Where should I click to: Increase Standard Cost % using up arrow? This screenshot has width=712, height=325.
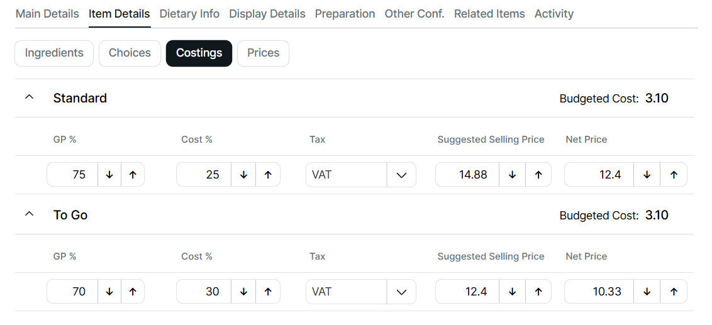[x=268, y=175]
